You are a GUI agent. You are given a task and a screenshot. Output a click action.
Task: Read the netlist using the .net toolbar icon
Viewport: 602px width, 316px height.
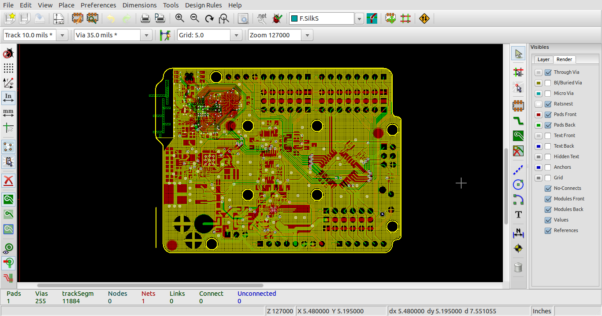click(x=262, y=18)
